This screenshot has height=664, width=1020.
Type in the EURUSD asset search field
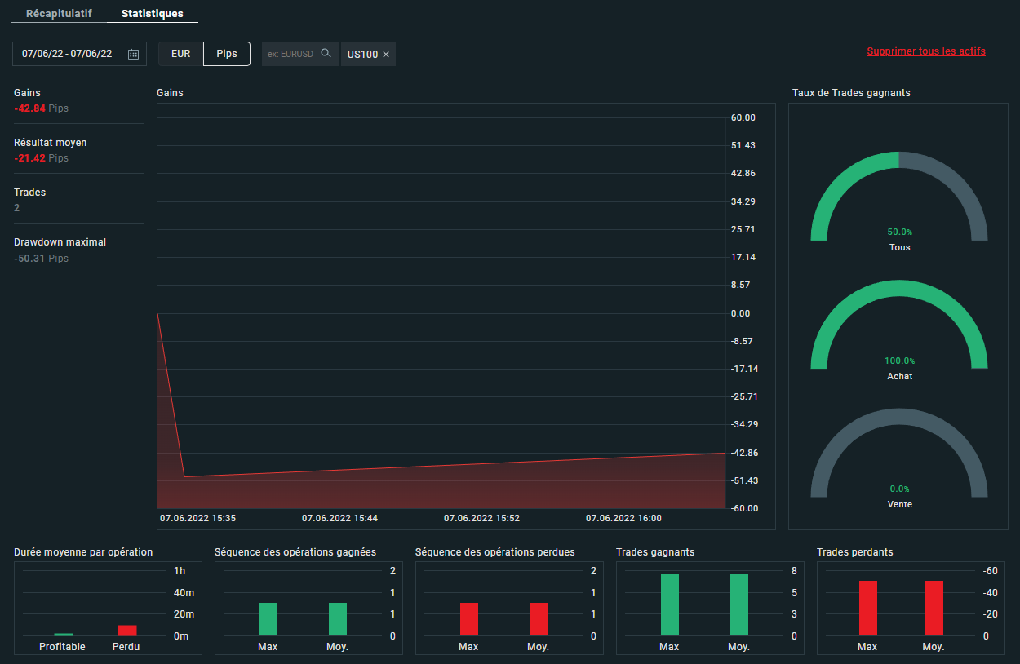[290, 54]
